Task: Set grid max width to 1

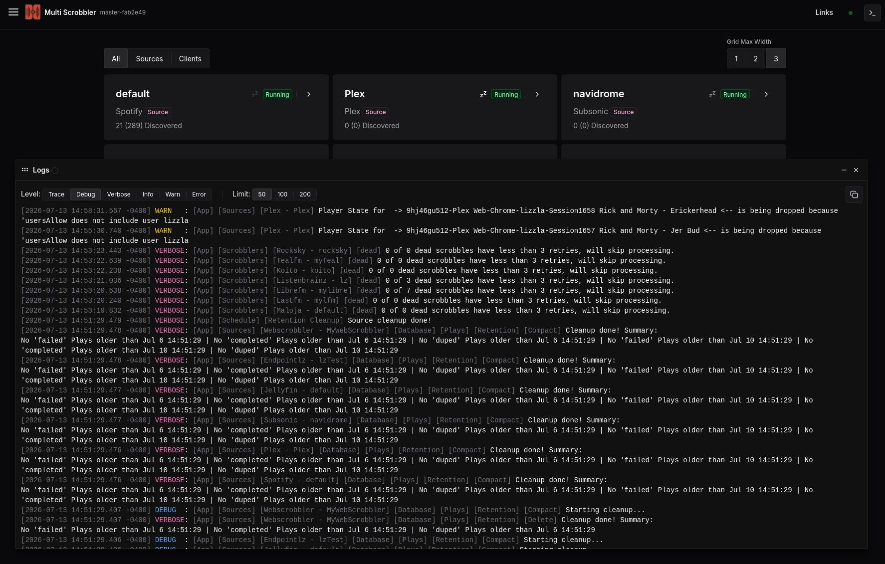Action: (x=736, y=59)
